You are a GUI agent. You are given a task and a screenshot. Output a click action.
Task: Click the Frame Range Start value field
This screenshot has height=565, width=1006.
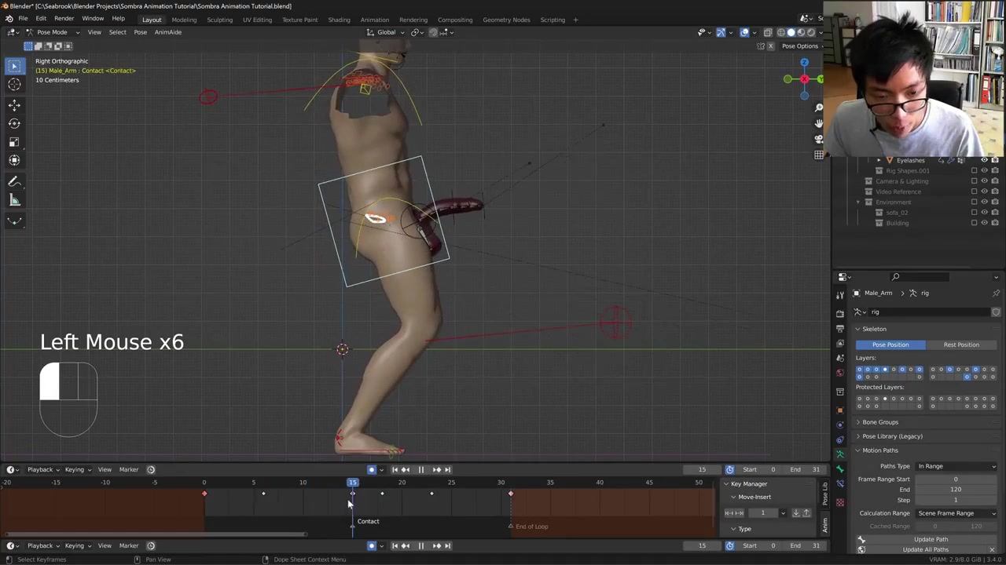955,479
